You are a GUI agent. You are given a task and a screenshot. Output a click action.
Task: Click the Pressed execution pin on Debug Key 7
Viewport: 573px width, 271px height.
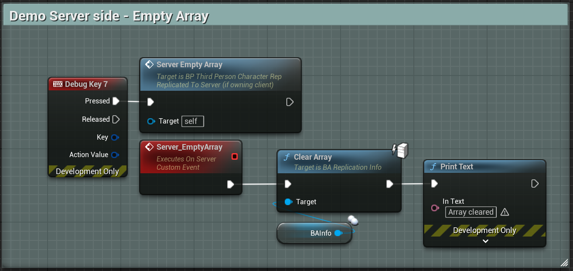coord(116,101)
